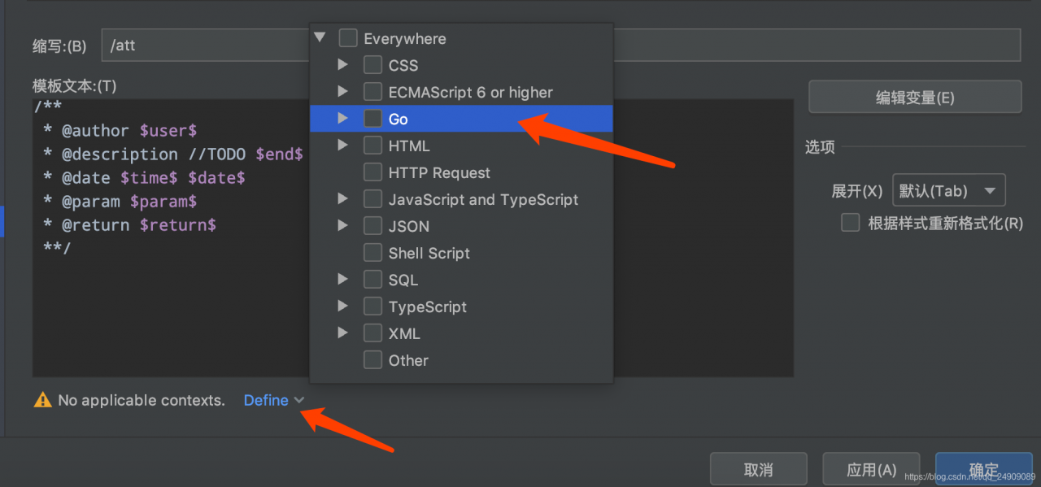This screenshot has width=1041, height=487.
Task: Toggle reformat according to style checkbox
Action: pos(851,223)
